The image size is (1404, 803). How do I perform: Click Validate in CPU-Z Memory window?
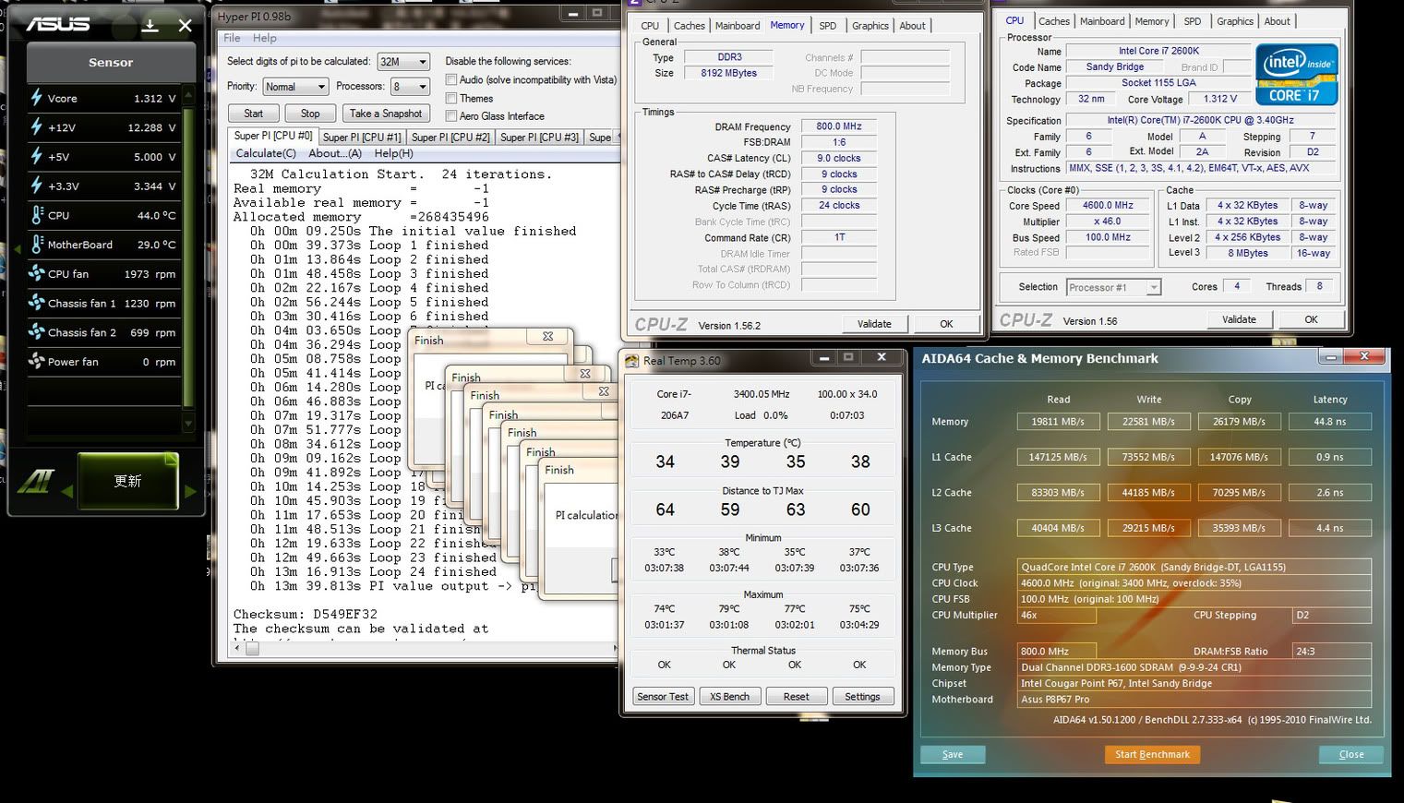[874, 324]
